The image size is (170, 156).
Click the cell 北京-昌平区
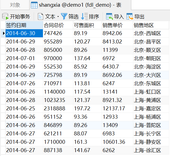[x=151, y=42]
